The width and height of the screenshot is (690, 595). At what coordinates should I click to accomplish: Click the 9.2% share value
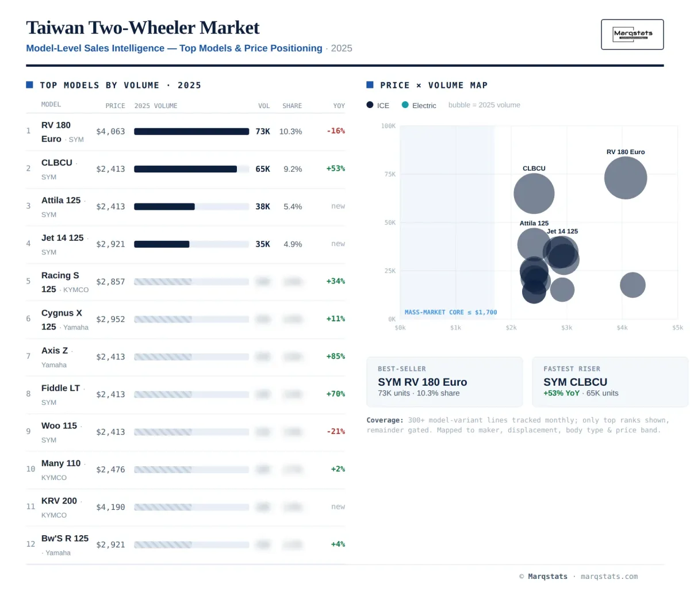[293, 169]
